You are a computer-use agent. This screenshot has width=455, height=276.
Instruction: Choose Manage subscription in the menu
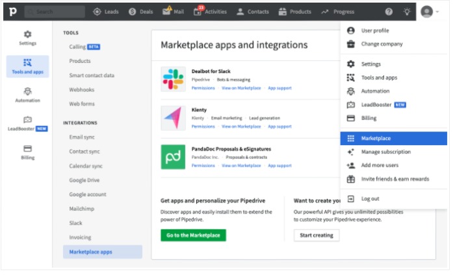pyautogui.click(x=393, y=152)
